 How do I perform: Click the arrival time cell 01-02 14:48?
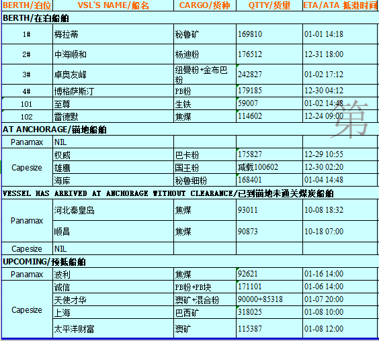pyautogui.click(x=340, y=103)
